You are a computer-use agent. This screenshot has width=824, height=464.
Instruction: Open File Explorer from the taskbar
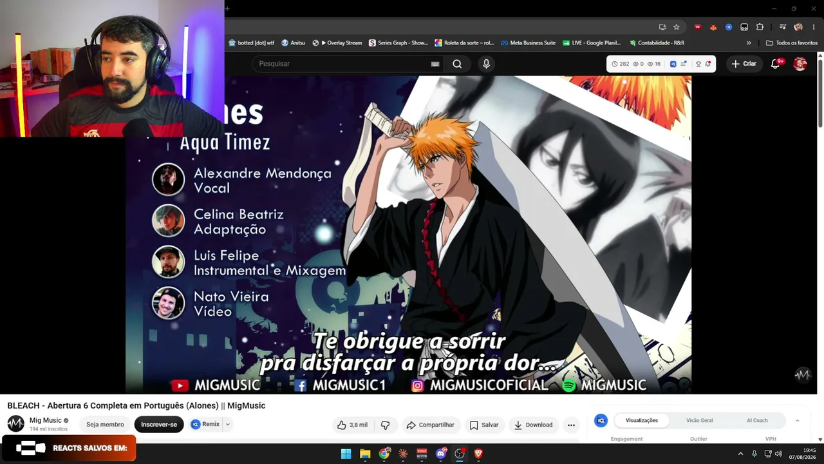[x=365, y=454]
